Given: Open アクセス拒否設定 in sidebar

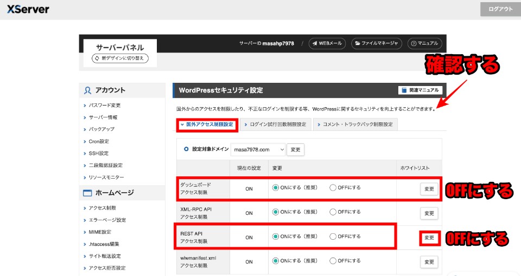Looking at the screenshot, I should pyautogui.click(x=107, y=268).
